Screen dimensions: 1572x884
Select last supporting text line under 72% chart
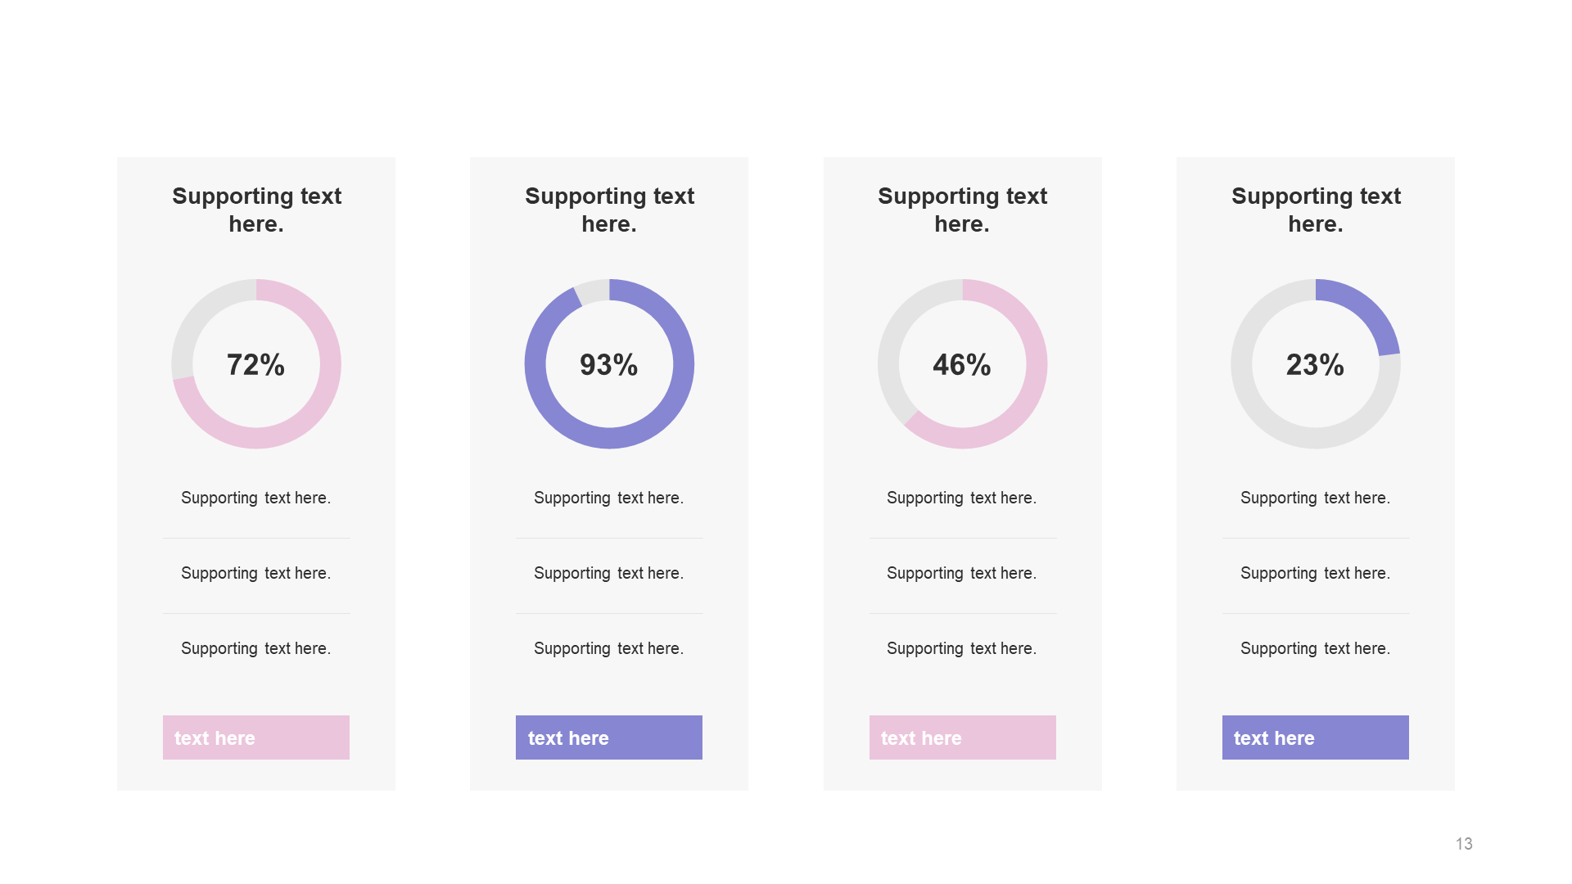click(x=256, y=648)
